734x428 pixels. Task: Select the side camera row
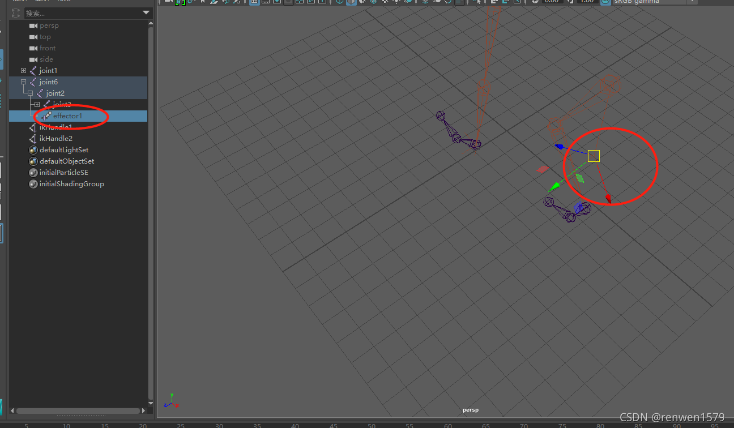[x=78, y=59]
